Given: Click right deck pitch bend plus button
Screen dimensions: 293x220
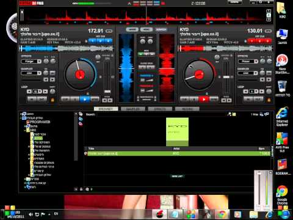Looking at the screenshot, I should click(x=230, y=100).
